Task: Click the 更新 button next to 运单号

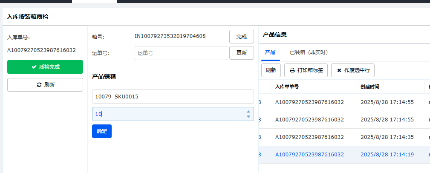Action: click(241, 53)
